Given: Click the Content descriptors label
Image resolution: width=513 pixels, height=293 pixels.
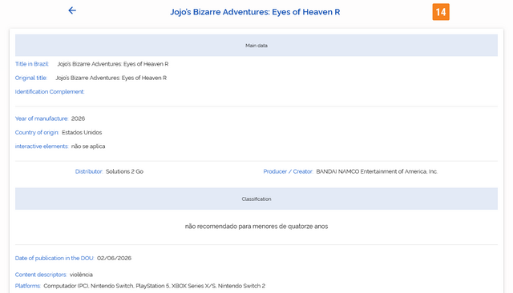Looking at the screenshot, I should coord(41,275).
